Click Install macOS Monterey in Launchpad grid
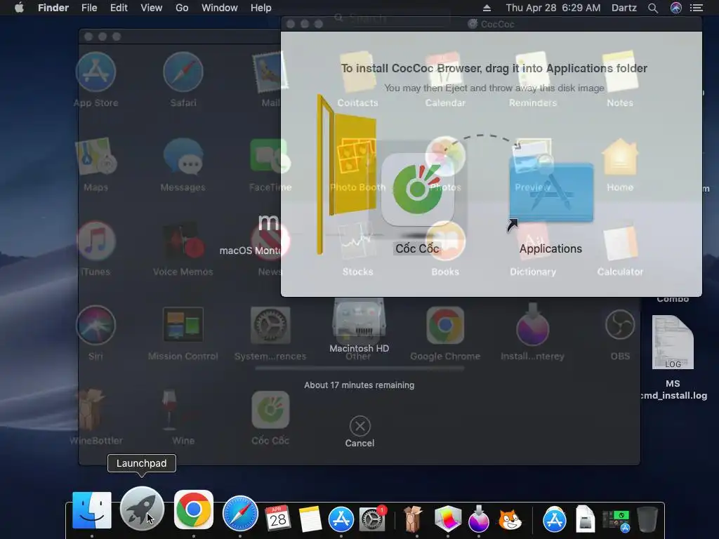The height and width of the screenshot is (539, 719). [532, 324]
